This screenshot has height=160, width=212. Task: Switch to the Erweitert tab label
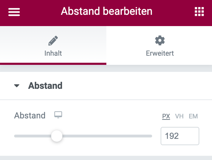[160, 54]
